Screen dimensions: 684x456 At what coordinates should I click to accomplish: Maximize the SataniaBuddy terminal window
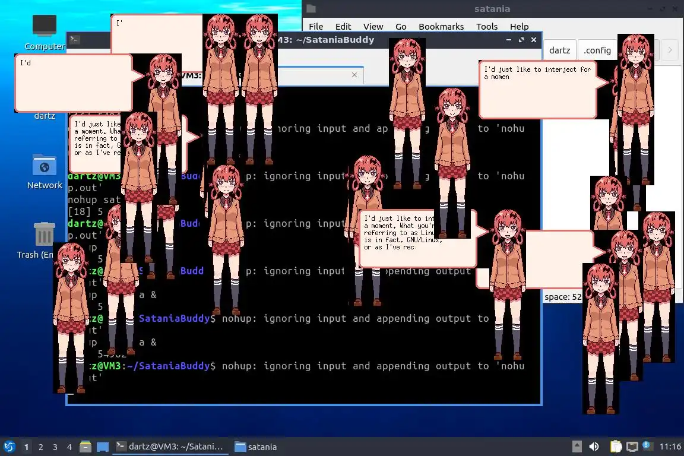(x=521, y=40)
